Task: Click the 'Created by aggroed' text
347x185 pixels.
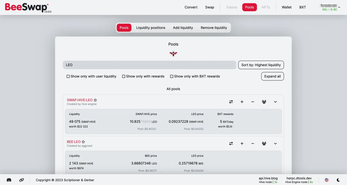Action: coord(79,146)
